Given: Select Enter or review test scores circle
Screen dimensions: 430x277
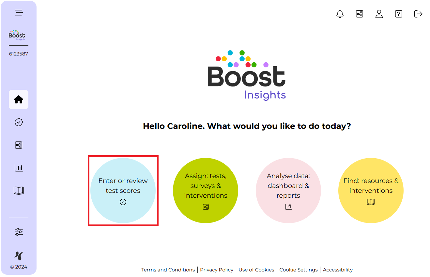Looking at the screenshot, I should click(123, 191).
